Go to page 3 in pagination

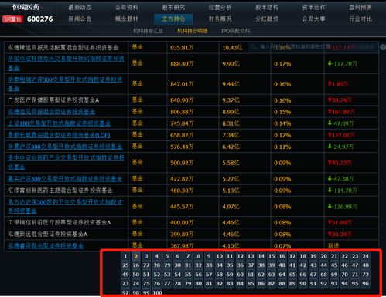(x=146, y=256)
